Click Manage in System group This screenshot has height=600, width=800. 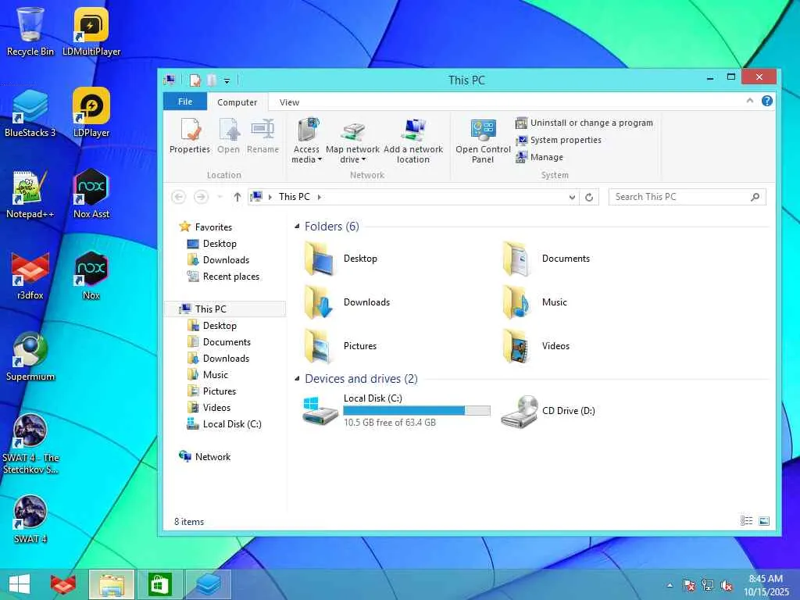(x=539, y=157)
